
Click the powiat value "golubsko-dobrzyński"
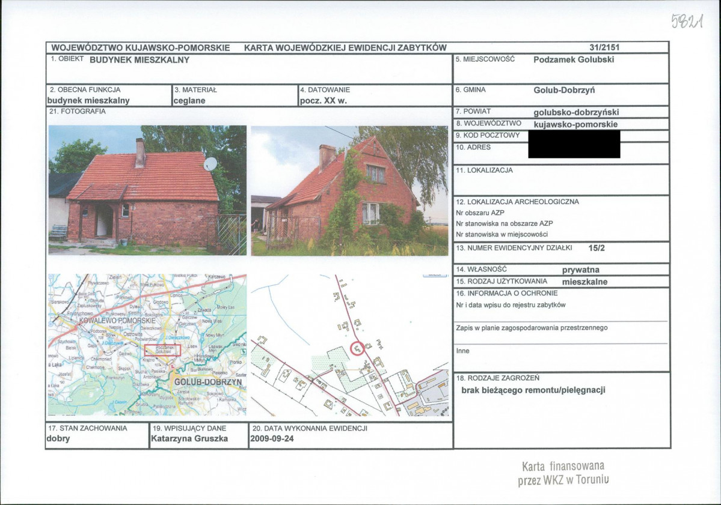click(x=576, y=112)
